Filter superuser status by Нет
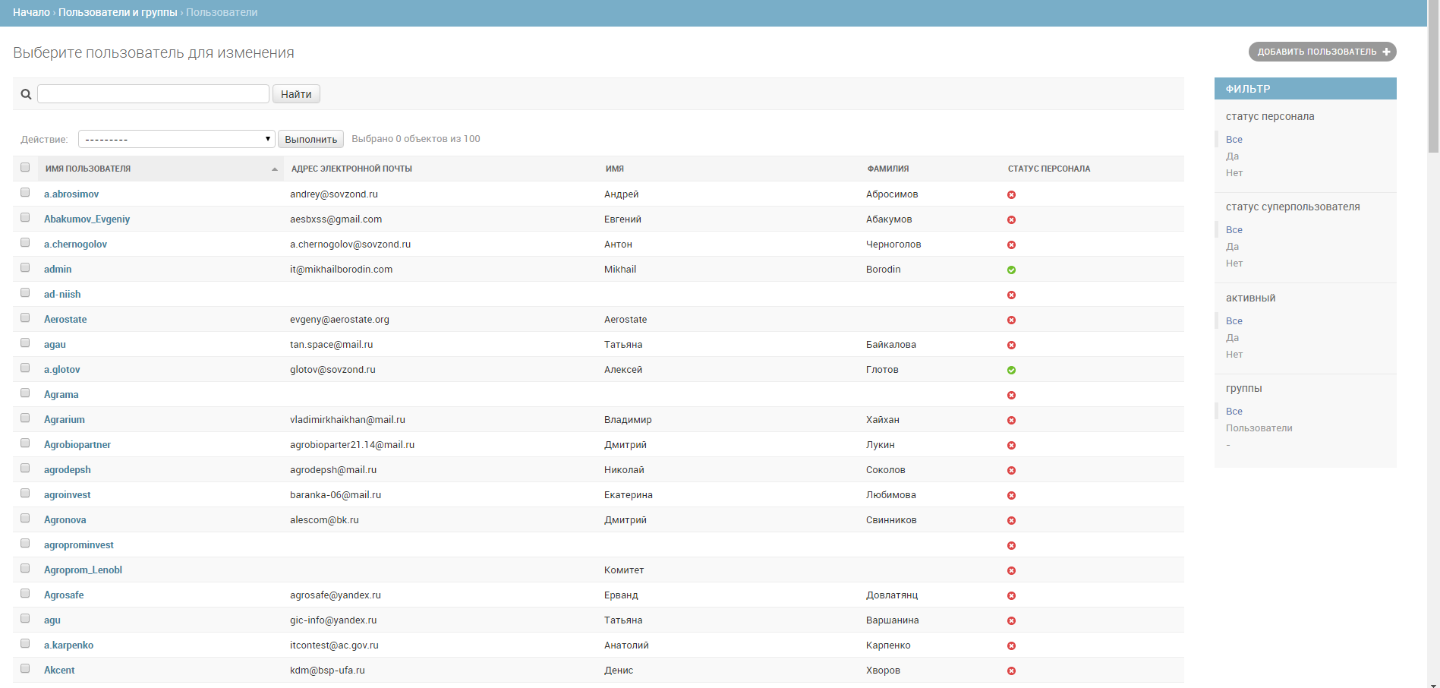Image resolution: width=1440 pixels, height=688 pixels. tap(1234, 264)
